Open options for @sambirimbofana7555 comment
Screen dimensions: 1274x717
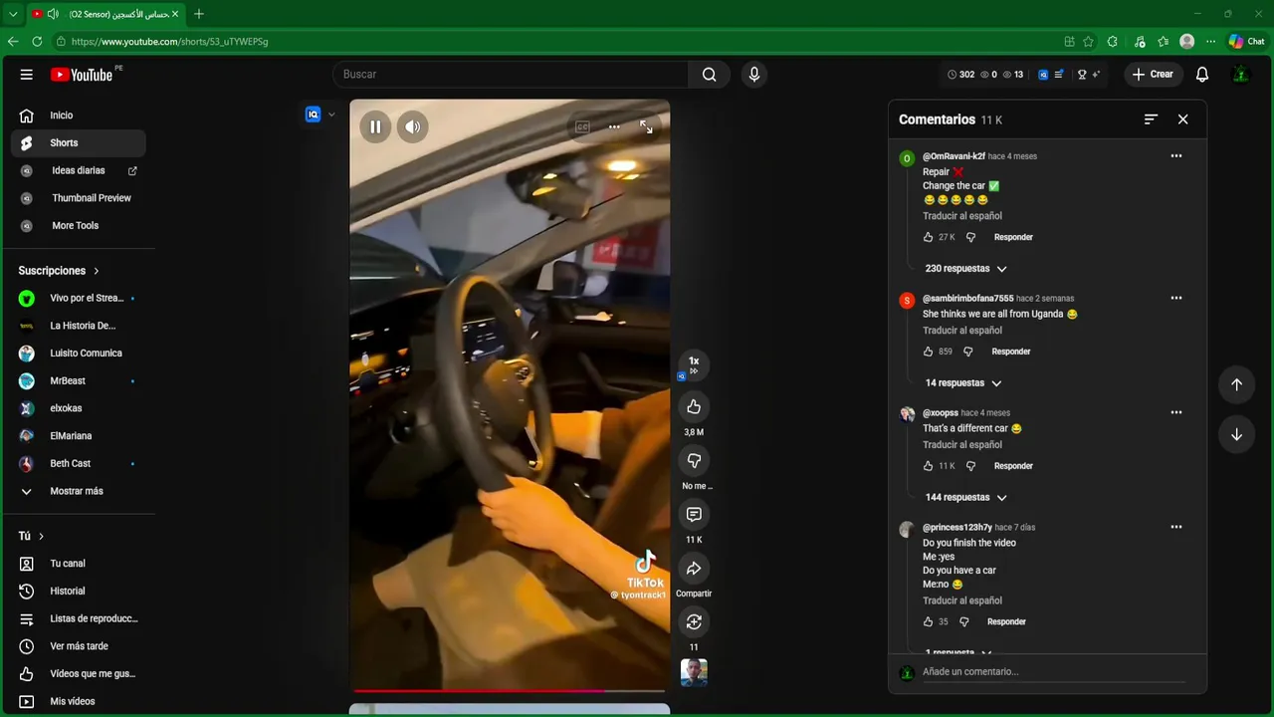[1176, 298]
